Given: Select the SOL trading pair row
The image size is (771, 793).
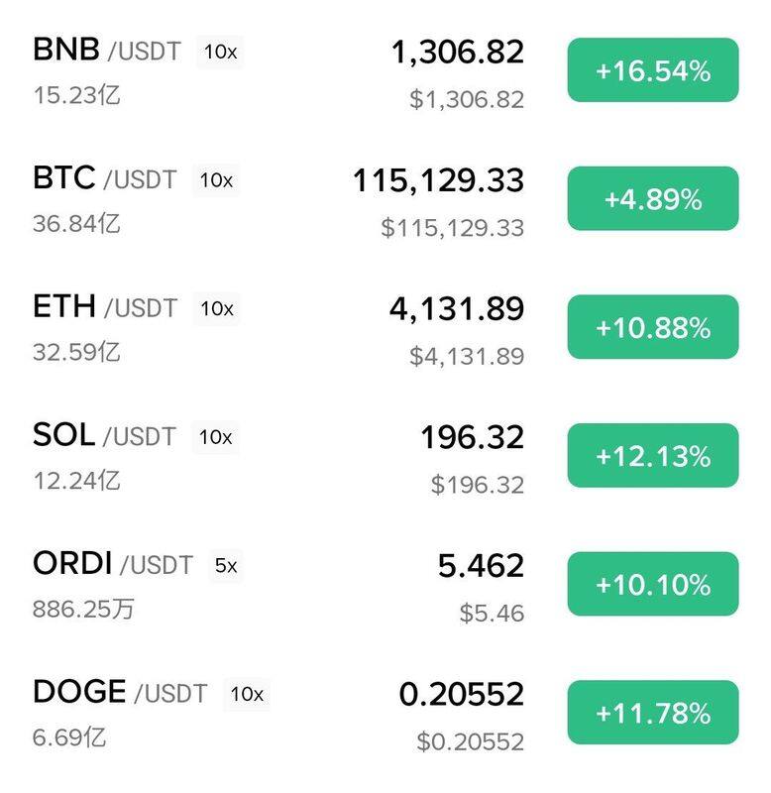Looking at the screenshot, I should click(x=104, y=436).
